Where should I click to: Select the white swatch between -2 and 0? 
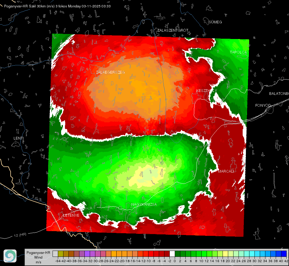coord(172,254)
